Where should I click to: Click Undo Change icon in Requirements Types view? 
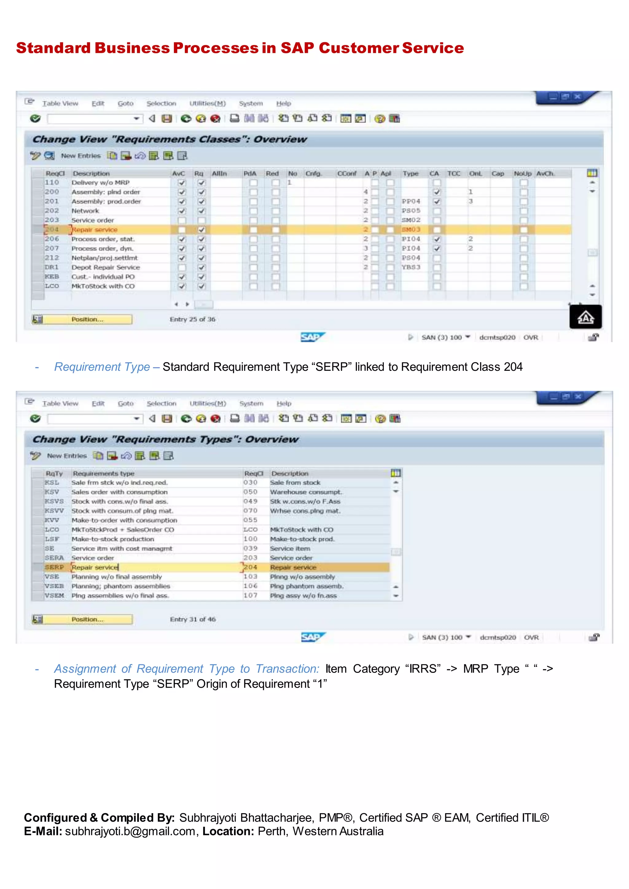[x=126, y=456]
